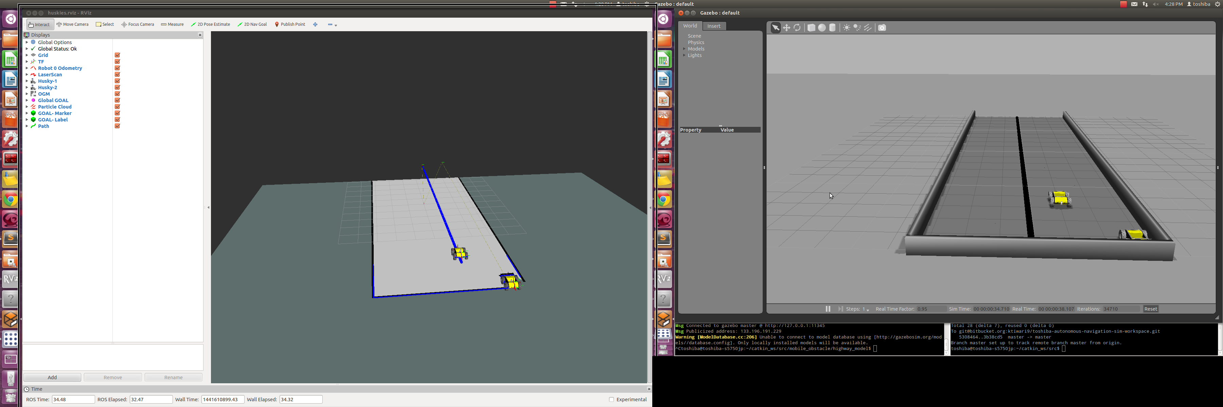Expand the LaserScan display properties
Viewport: 1223px width, 407px height.
[x=26, y=75]
